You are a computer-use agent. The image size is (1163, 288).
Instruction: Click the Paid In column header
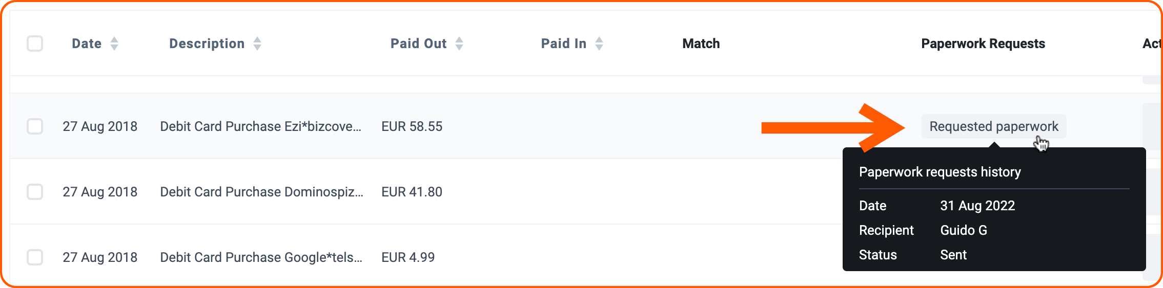coord(564,43)
